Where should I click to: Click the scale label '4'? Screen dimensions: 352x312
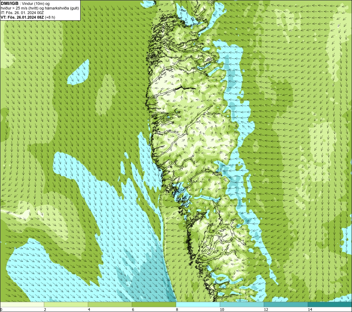tap(89, 310)
